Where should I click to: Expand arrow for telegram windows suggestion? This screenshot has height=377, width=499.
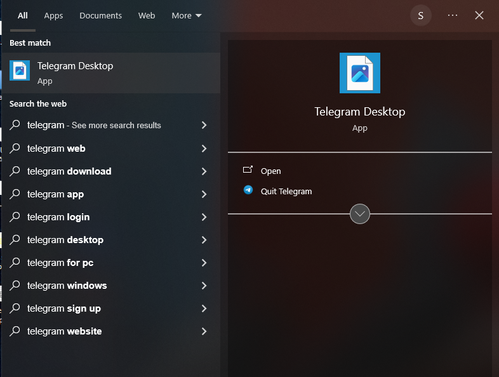click(x=204, y=286)
